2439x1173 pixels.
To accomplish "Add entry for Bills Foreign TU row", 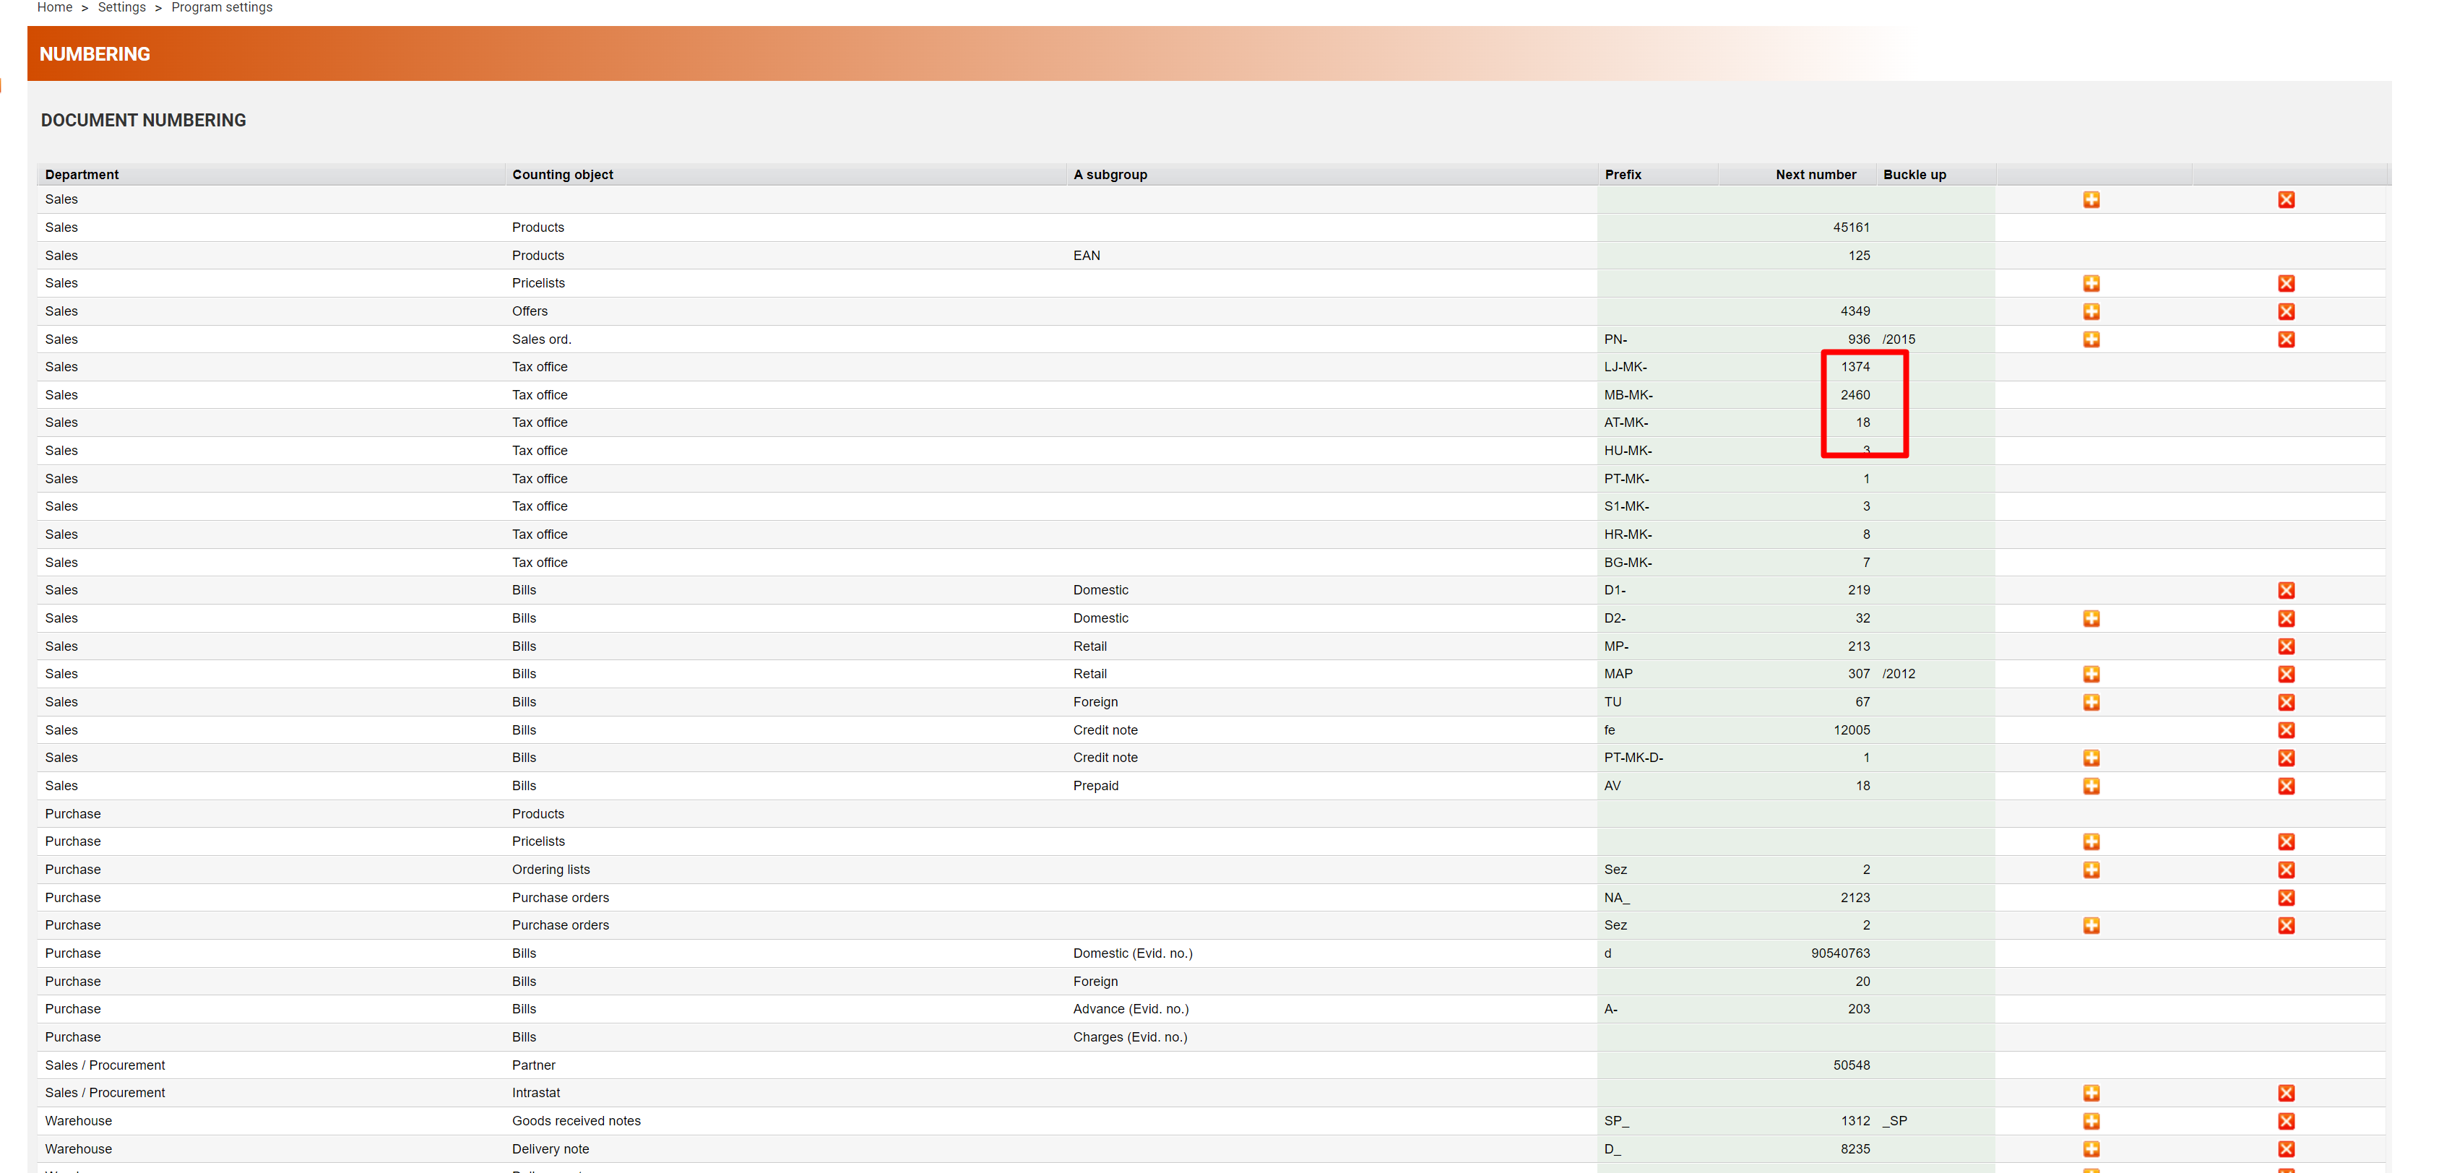I will point(2091,701).
